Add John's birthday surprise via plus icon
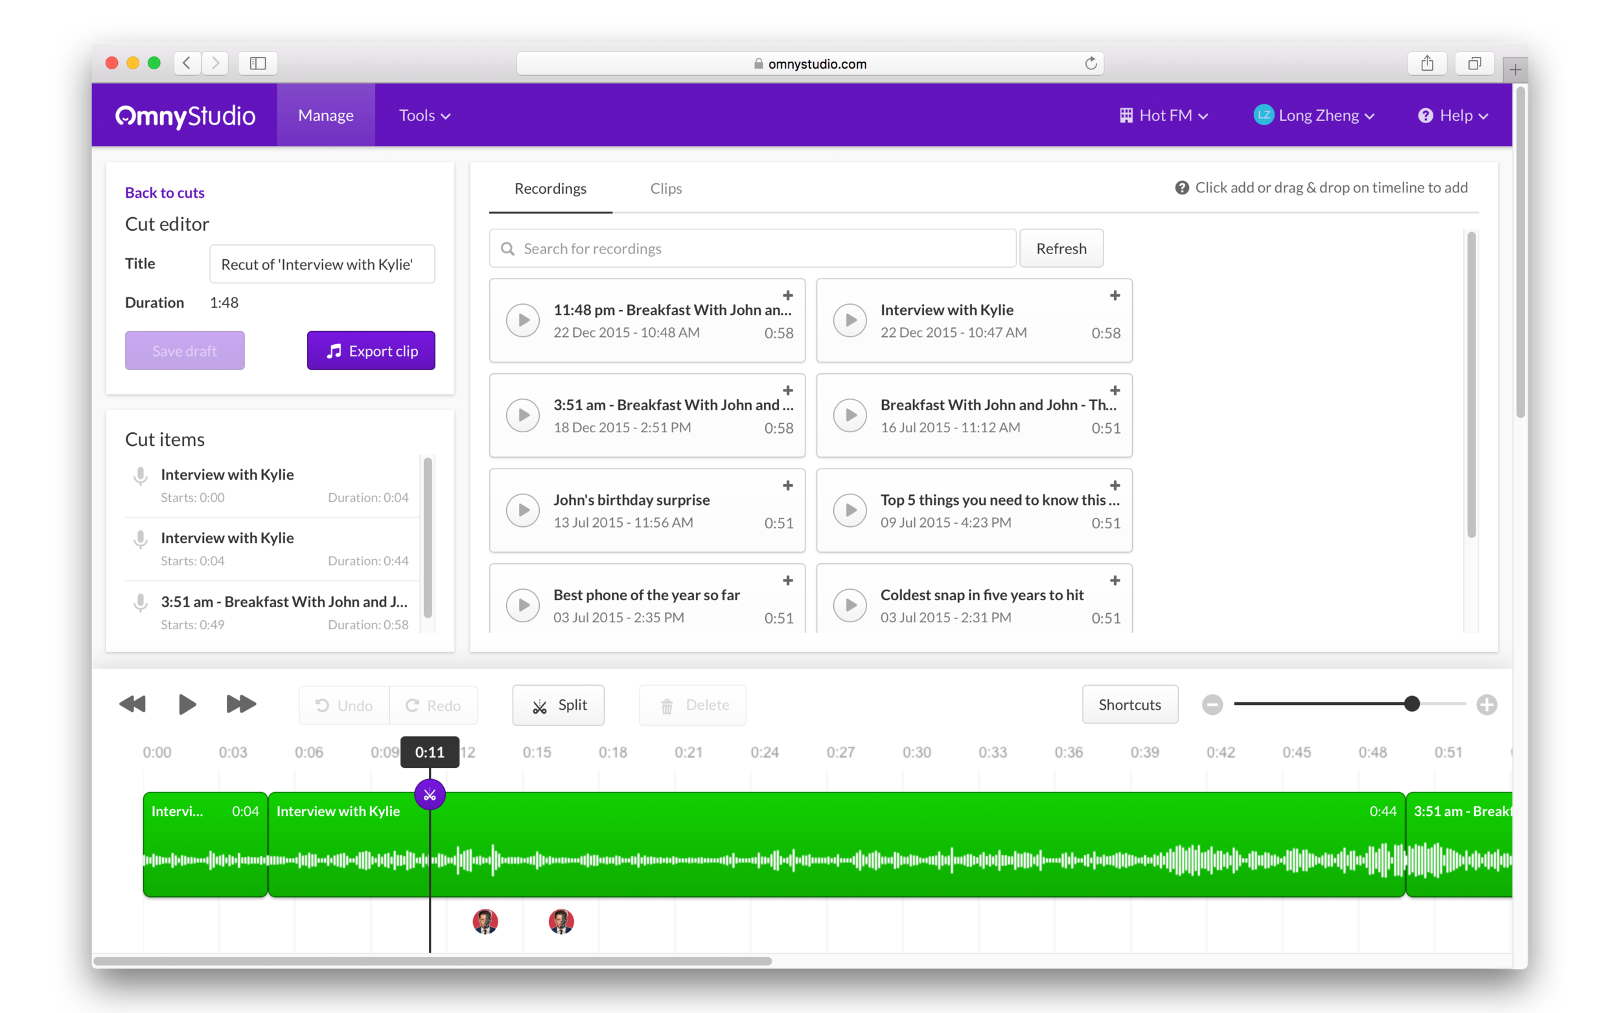The image size is (1620, 1013). pyautogui.click(x=787, y=485)
